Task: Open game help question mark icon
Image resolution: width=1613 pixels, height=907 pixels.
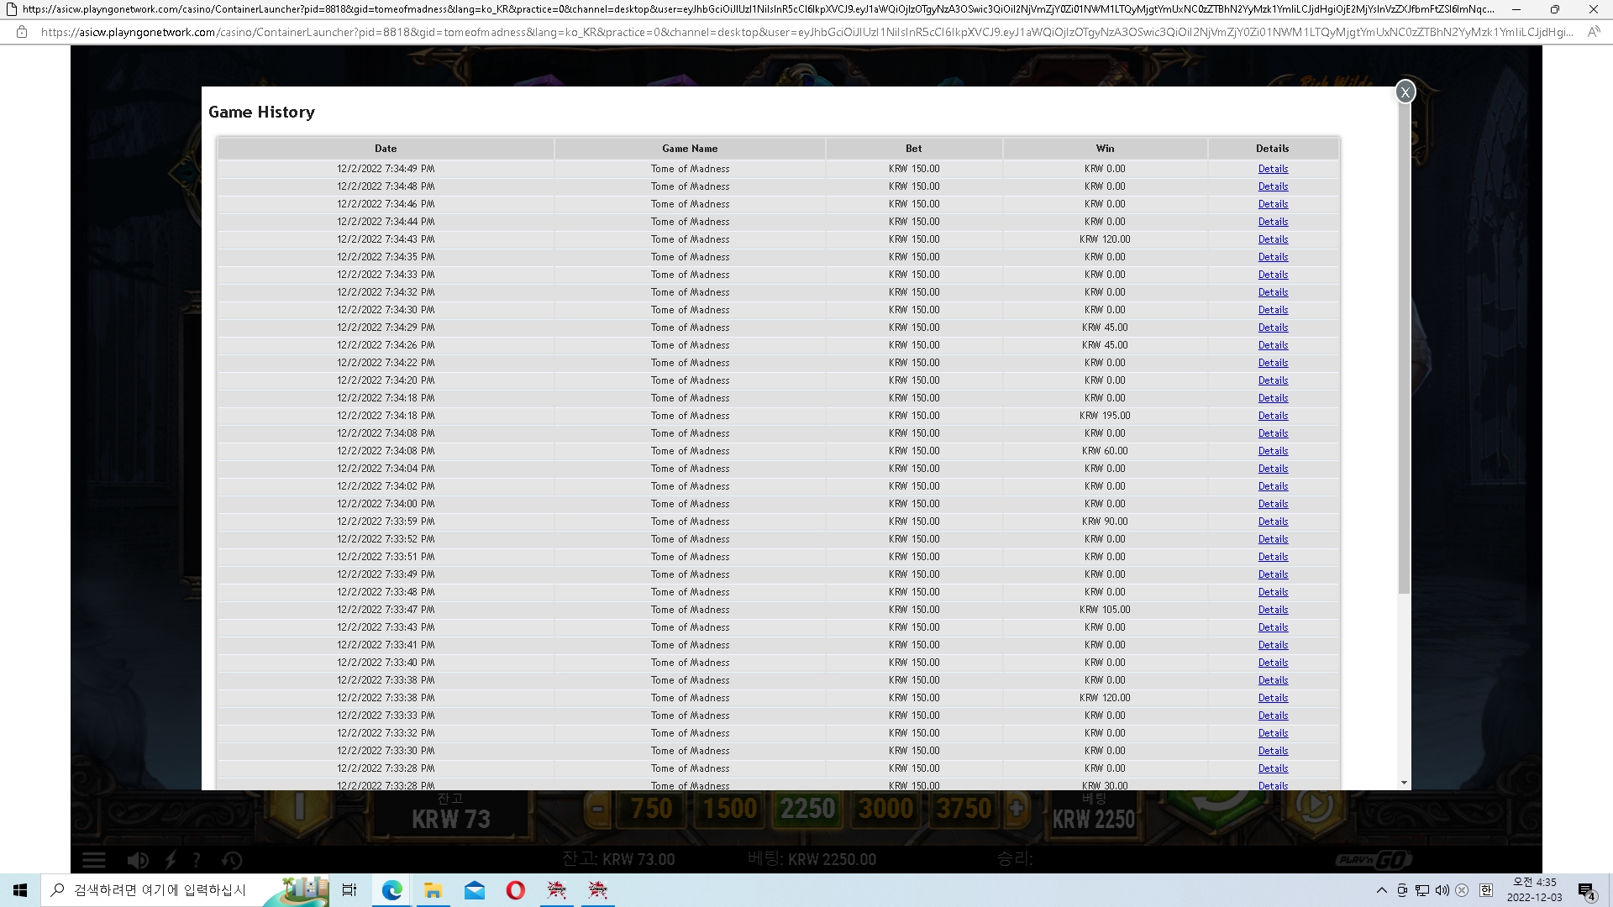Action: [197, 860]
